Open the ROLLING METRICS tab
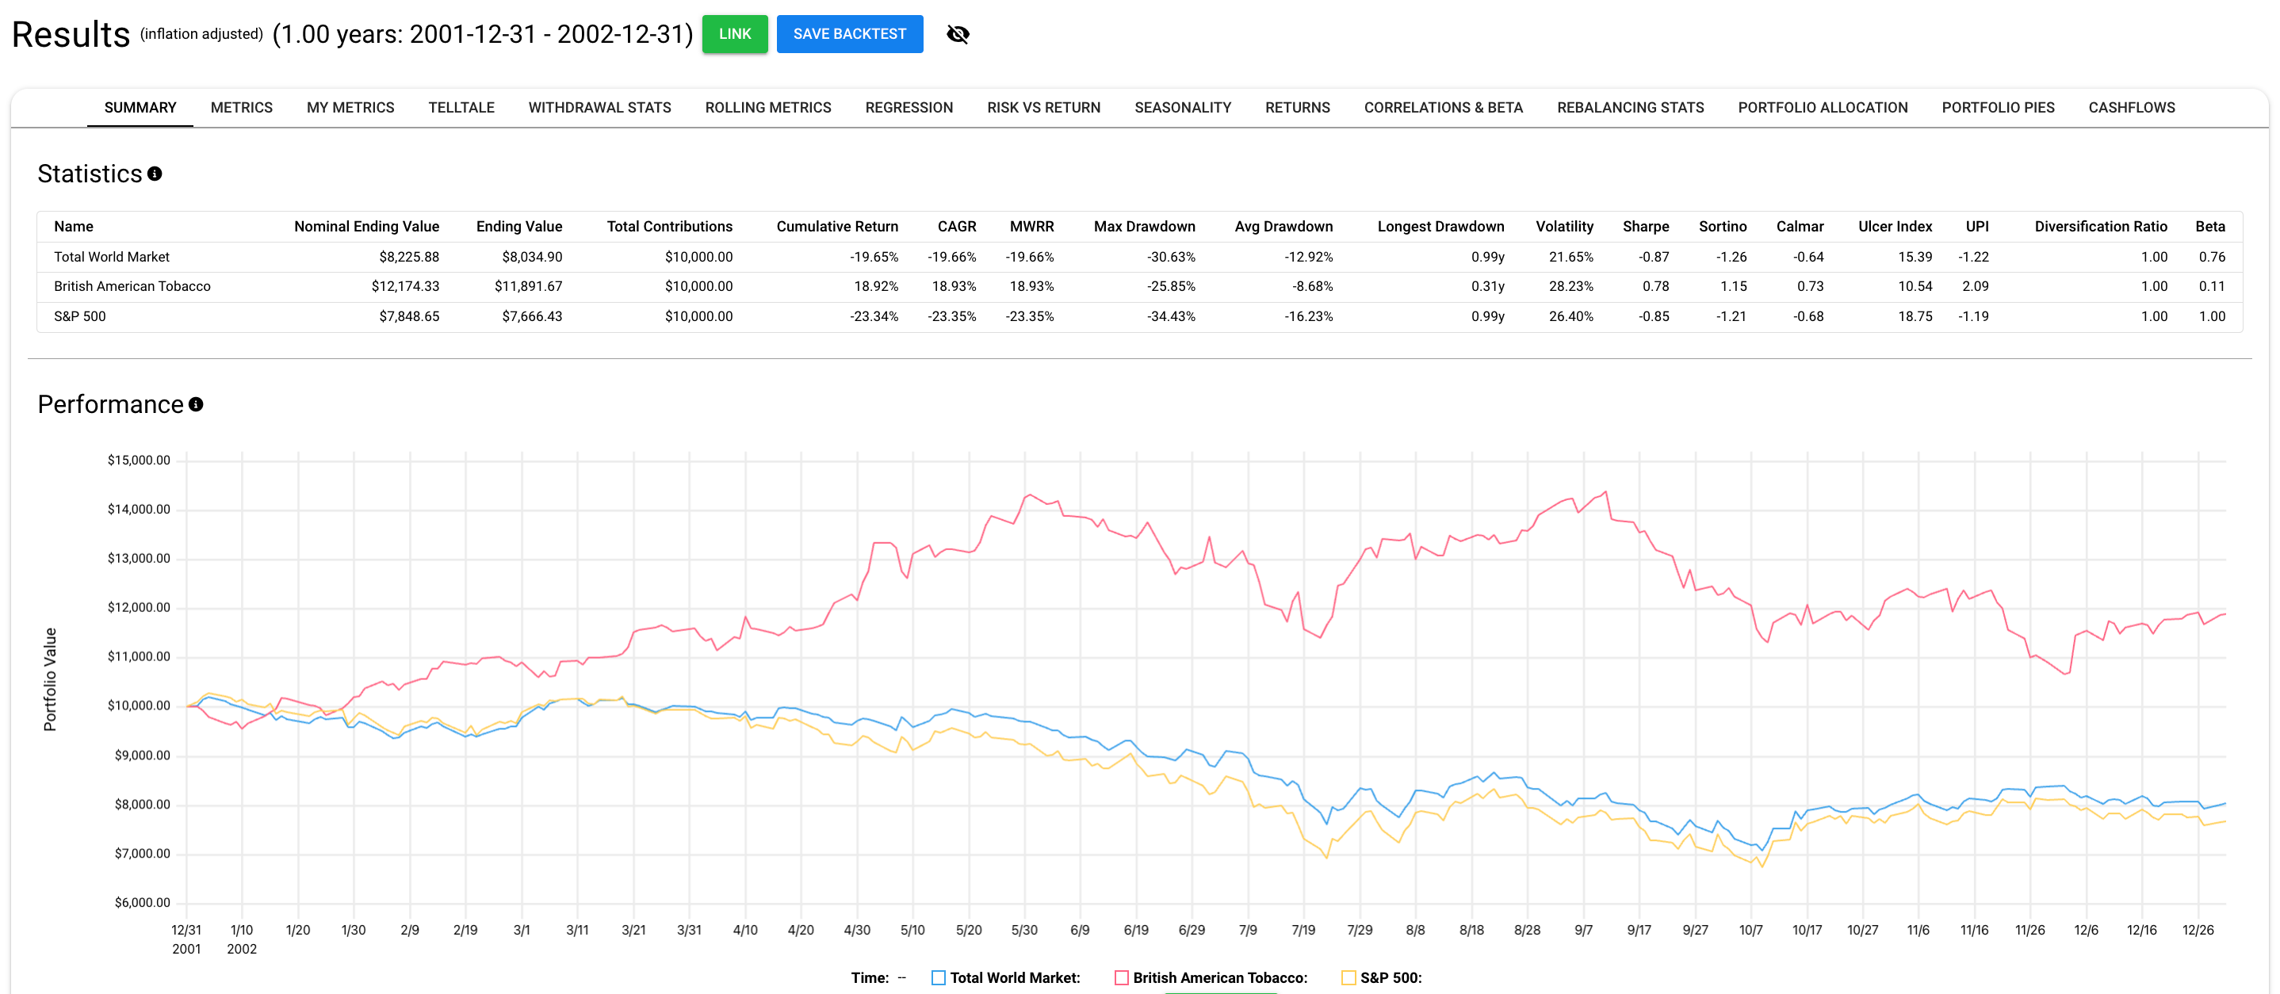This screenshot has width=2280, height=994. point(768,107)
